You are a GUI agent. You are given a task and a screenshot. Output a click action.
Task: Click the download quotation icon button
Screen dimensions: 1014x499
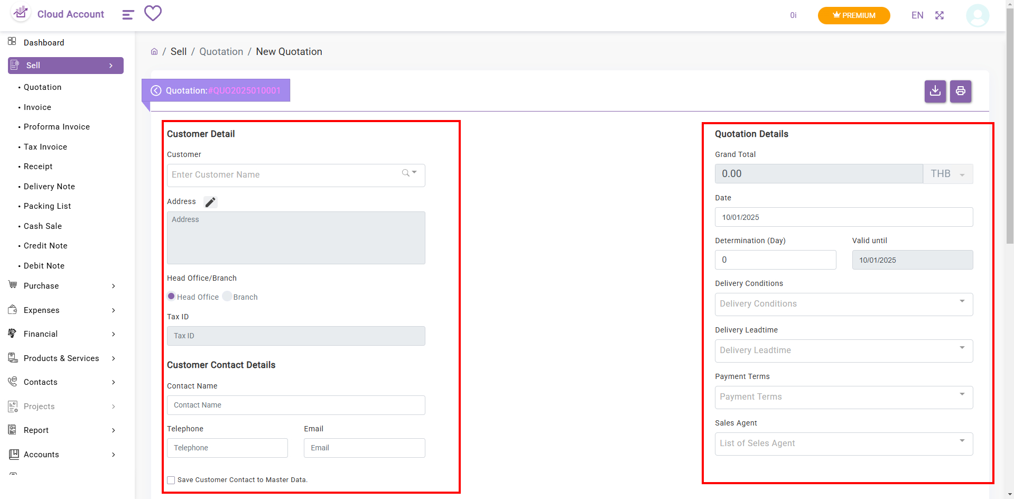point(935,91)
